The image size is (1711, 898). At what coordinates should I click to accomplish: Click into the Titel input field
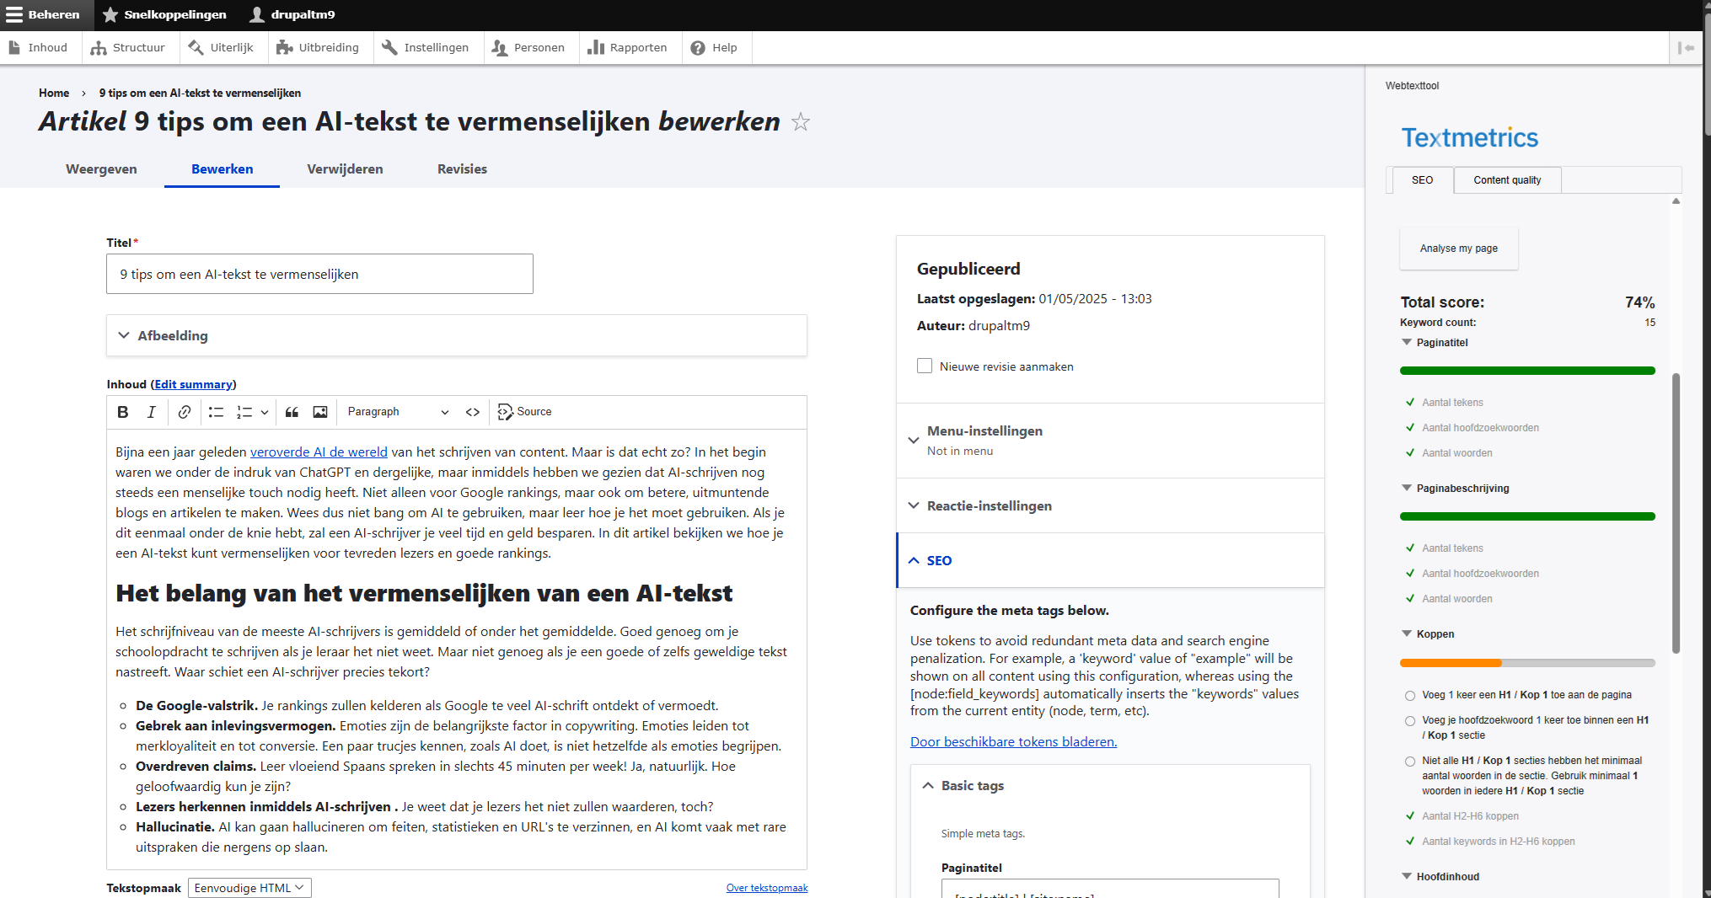pos(319,275)
